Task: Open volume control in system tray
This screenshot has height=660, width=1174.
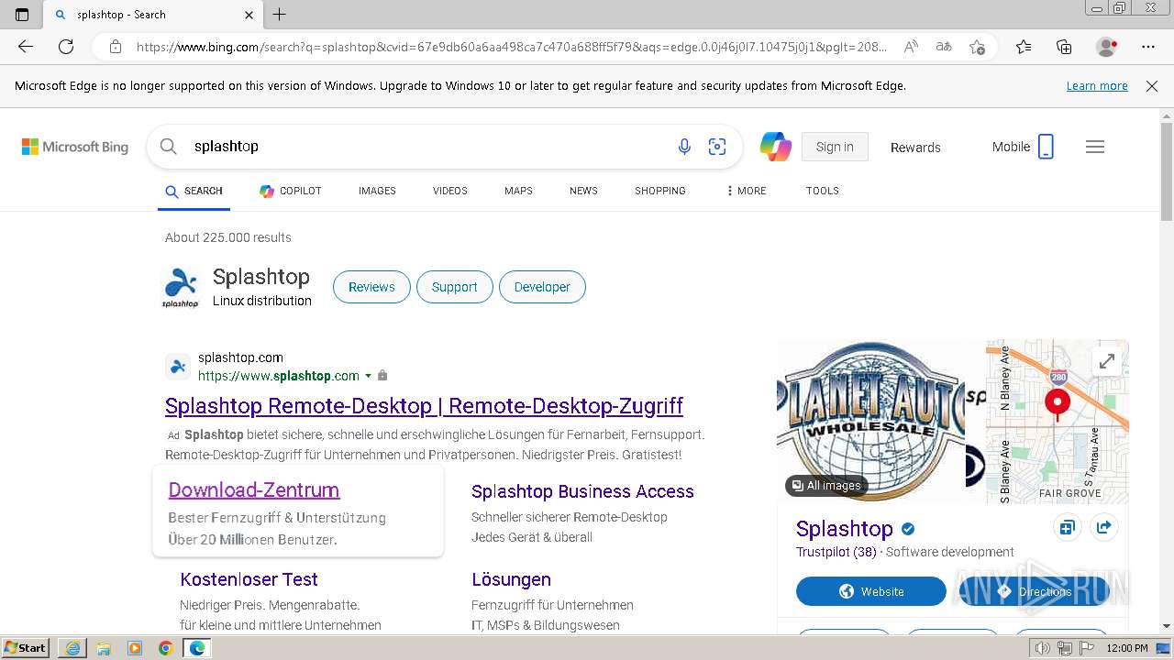Action: 1043,648
